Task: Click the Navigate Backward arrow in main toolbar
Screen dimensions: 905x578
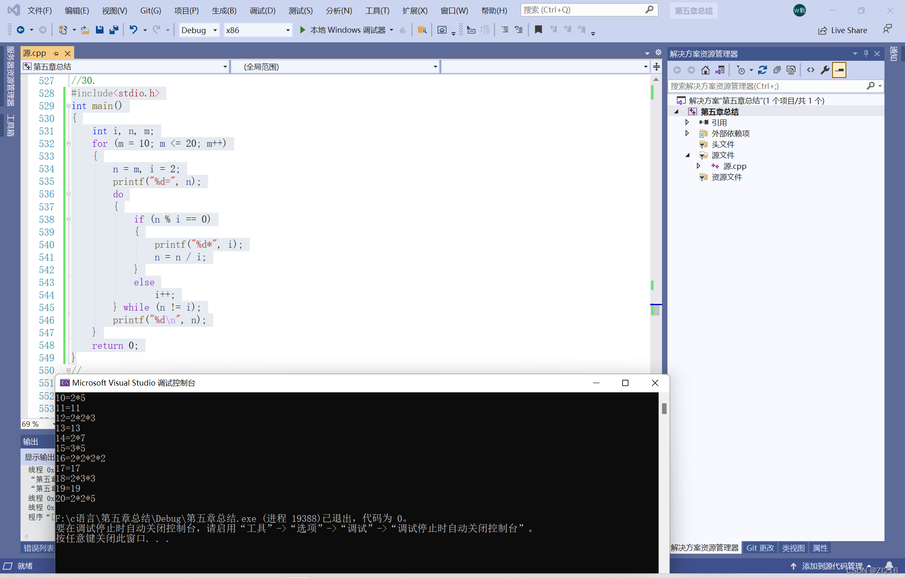Action: (20, 30)
